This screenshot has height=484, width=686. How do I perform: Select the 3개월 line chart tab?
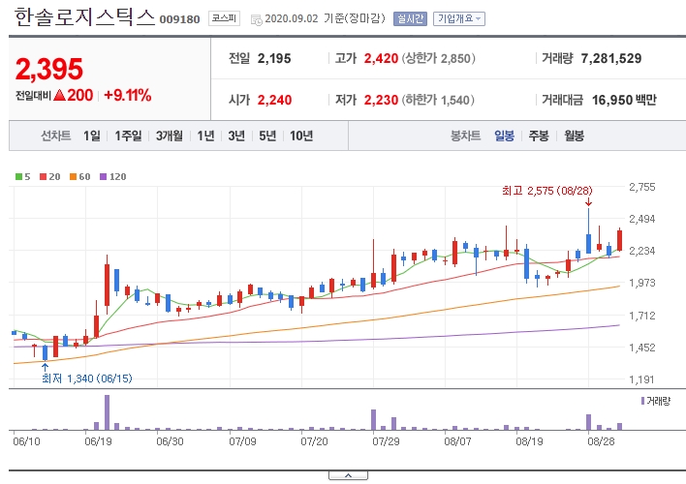pos(170,136)
